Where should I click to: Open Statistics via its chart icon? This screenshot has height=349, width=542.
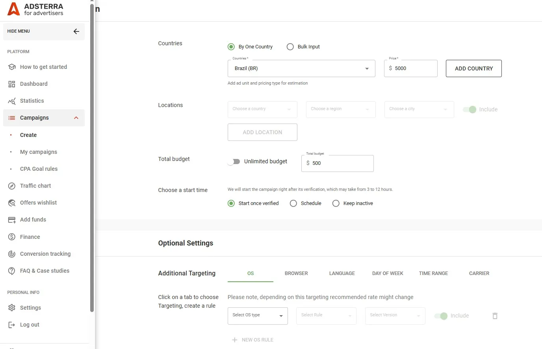point(12,101)
